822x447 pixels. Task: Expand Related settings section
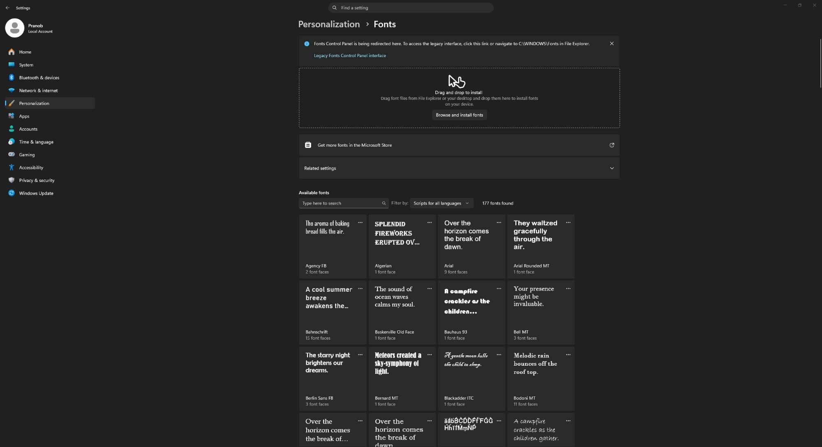459,168
